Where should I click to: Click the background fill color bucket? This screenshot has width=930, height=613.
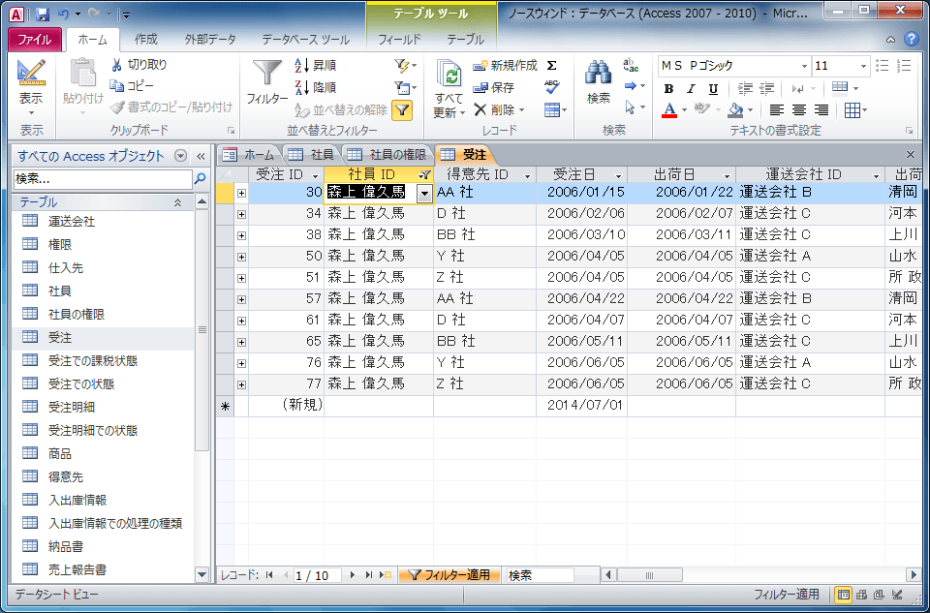pyautogui.click(x=735, y=109)
